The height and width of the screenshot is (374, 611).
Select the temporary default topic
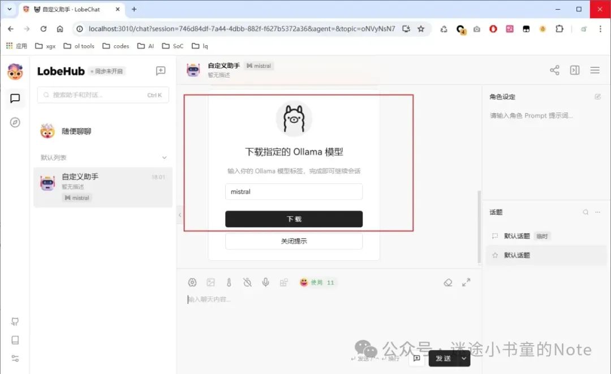tap(545, 236)
